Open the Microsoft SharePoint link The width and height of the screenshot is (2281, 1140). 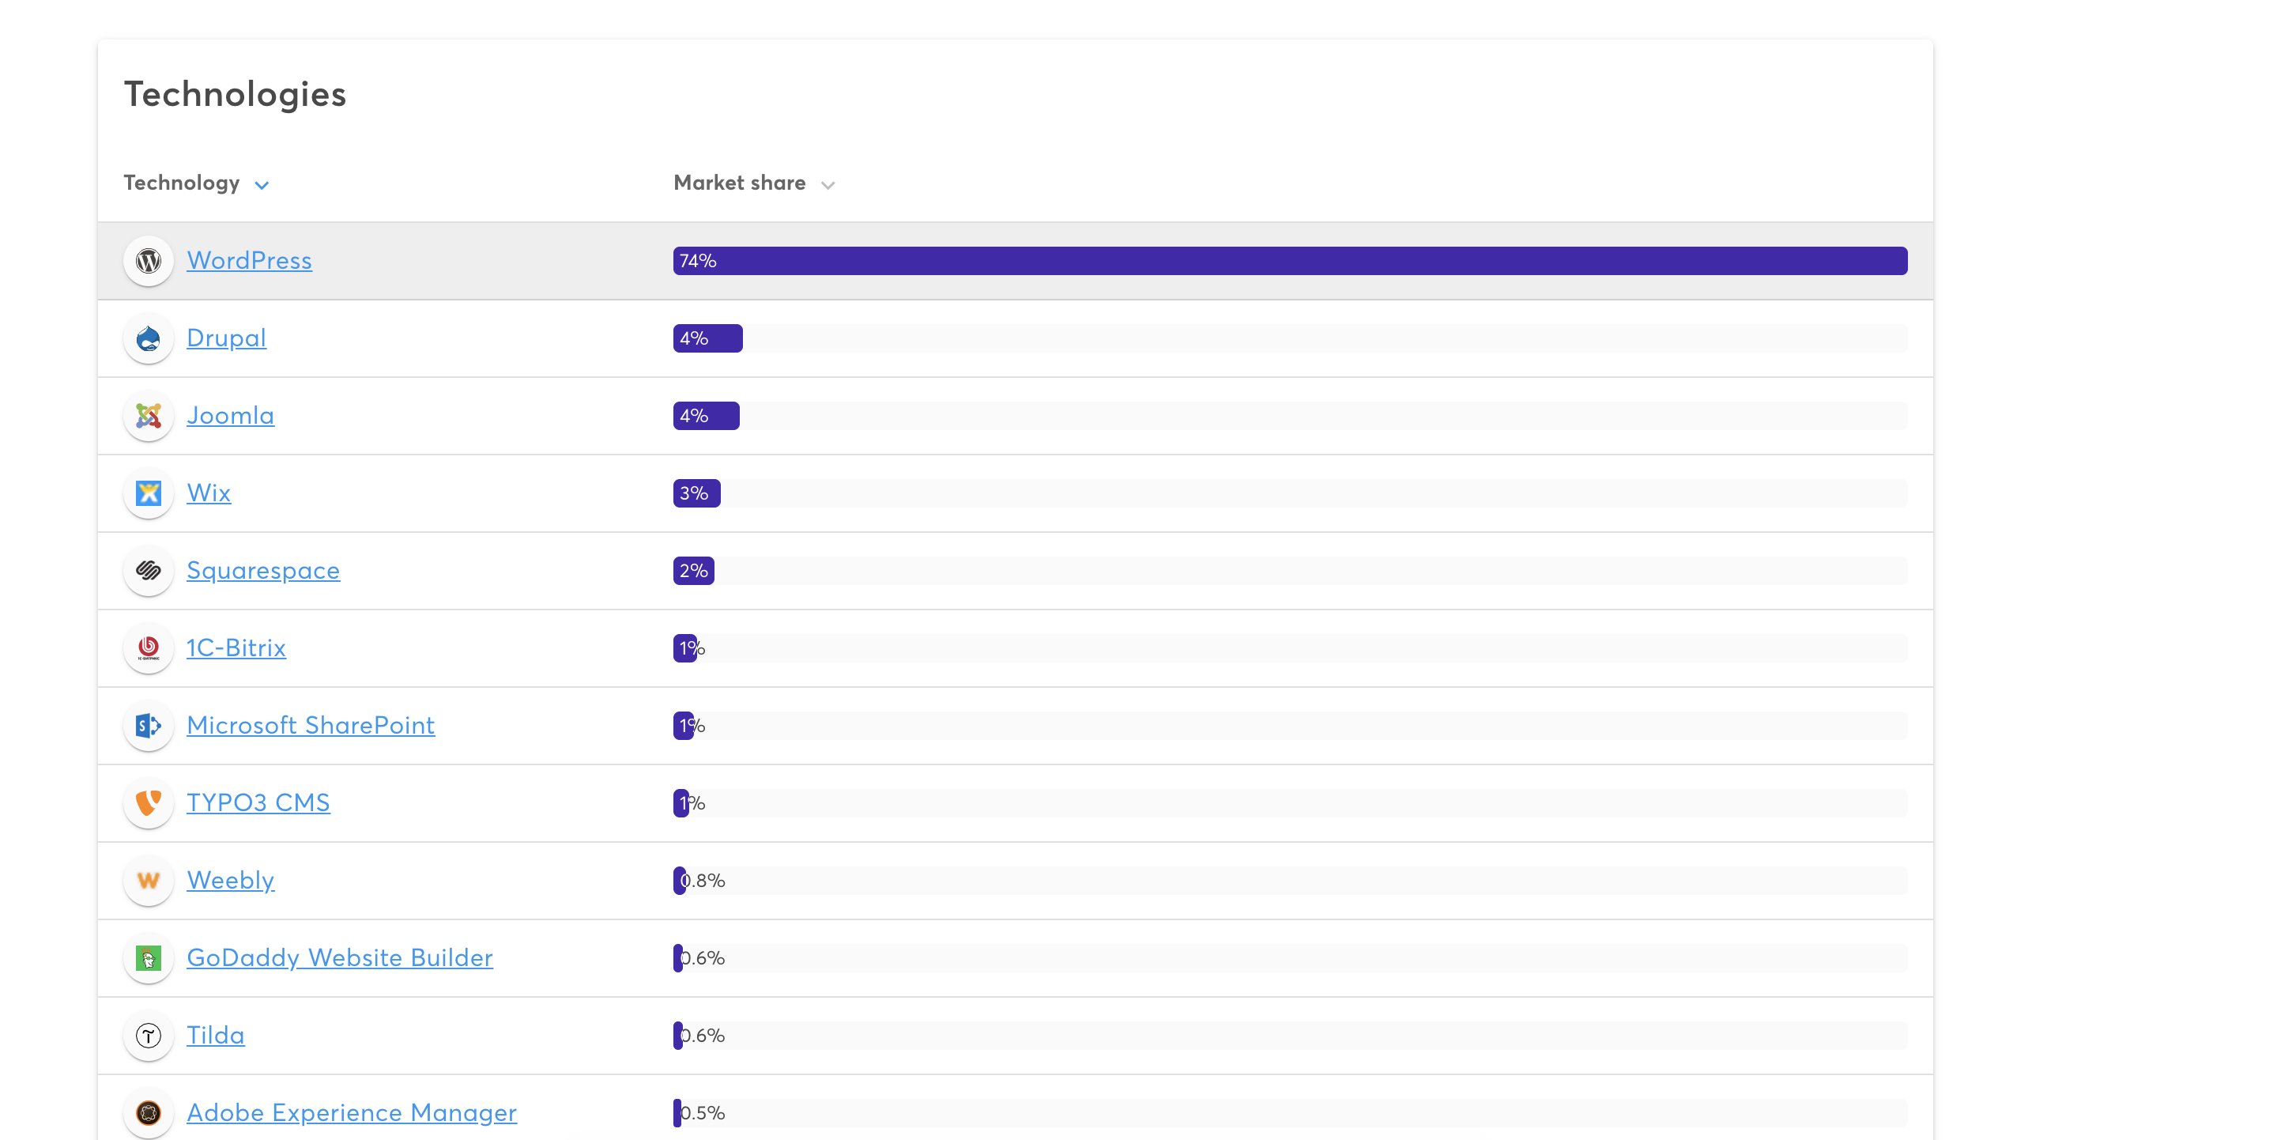[310, 726]
